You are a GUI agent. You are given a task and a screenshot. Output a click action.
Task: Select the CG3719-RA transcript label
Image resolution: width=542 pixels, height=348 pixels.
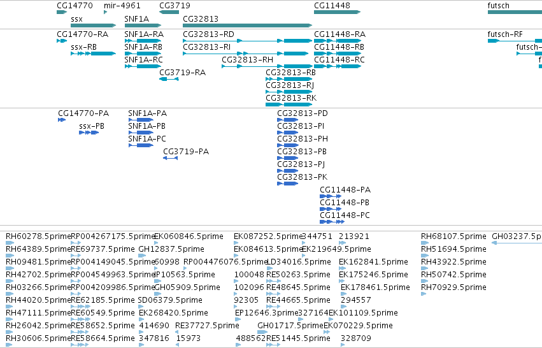click(x=183, y=73)
